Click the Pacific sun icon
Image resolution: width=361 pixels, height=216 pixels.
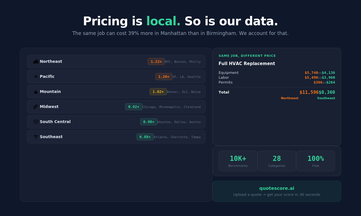pyautogui.click(x=36, y=76)
